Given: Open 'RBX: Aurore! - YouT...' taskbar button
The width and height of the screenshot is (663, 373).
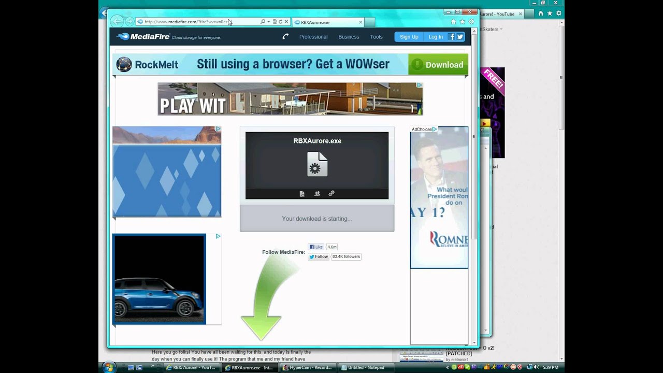Looking at the screenshot, I should pyautogui.click(x=192, y=368).
